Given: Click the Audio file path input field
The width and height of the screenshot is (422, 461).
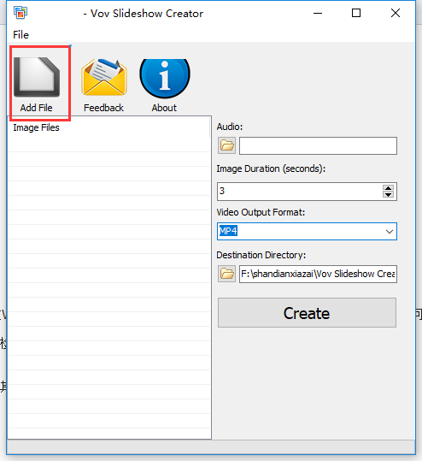Looking at the screenshot, I should [x=318, y=145].
